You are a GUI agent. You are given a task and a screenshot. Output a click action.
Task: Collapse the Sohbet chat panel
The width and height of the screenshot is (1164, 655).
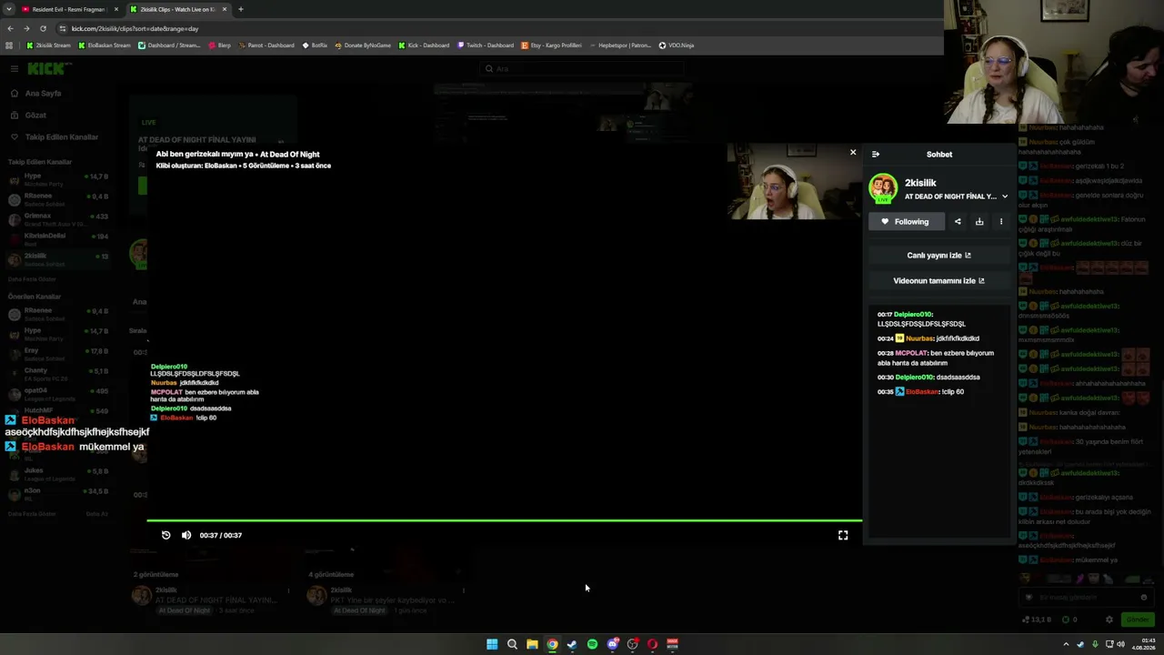pyautogui.click(x=876, y=155)
